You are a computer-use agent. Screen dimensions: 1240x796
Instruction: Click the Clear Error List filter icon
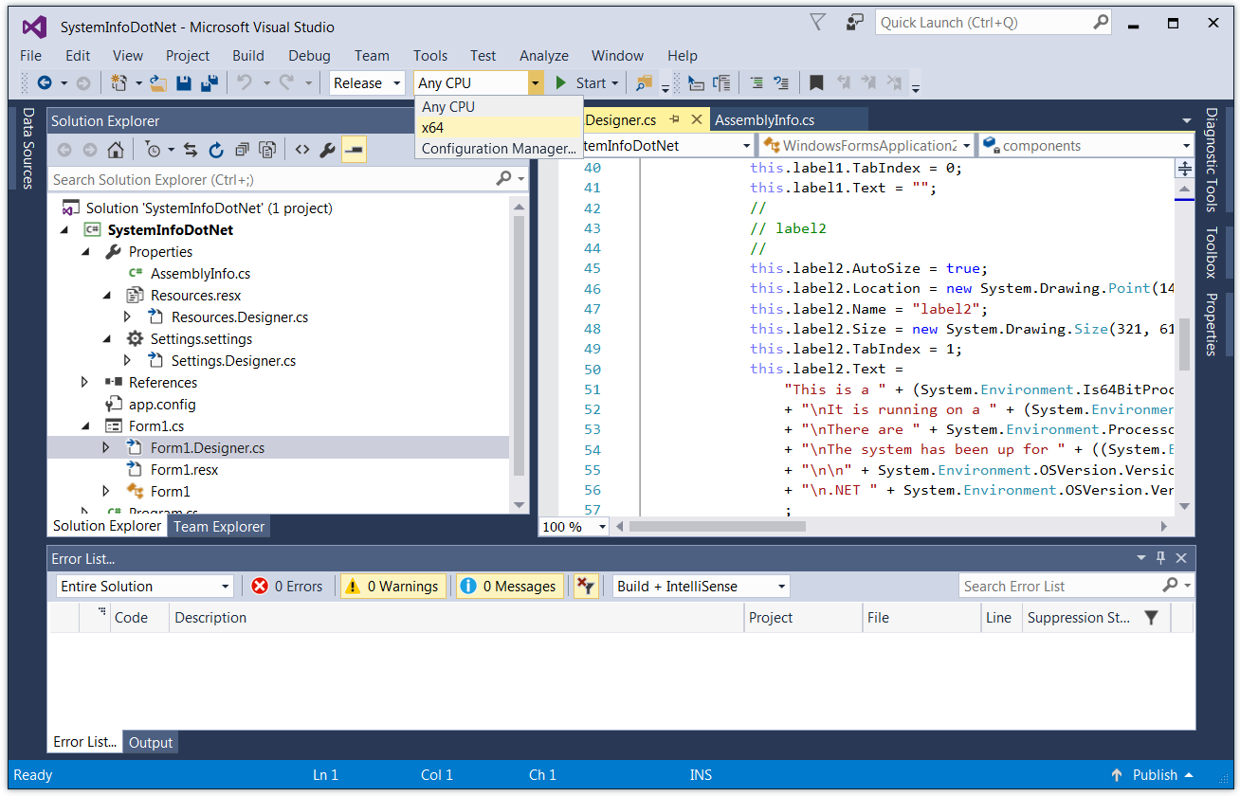(x=586, y=586)
